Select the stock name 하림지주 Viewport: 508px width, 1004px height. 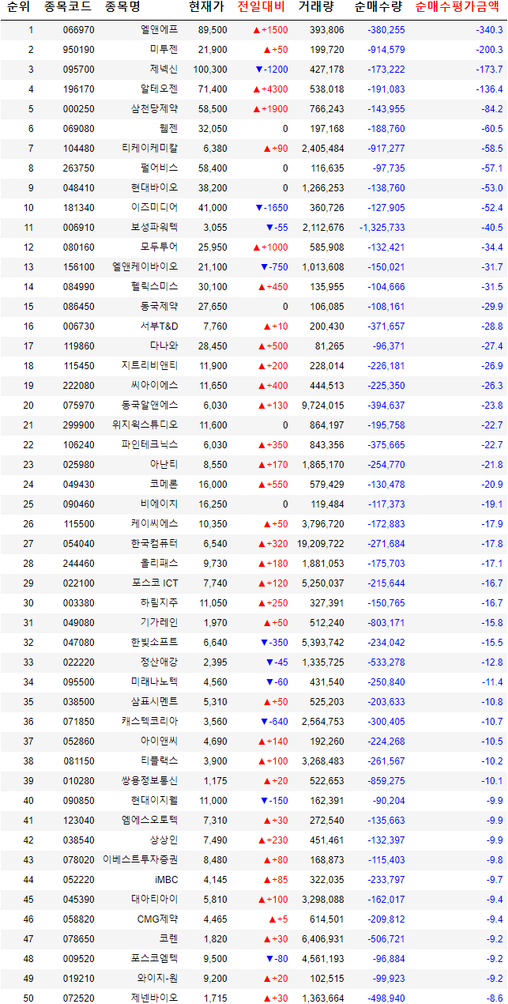tap(159, 603)
